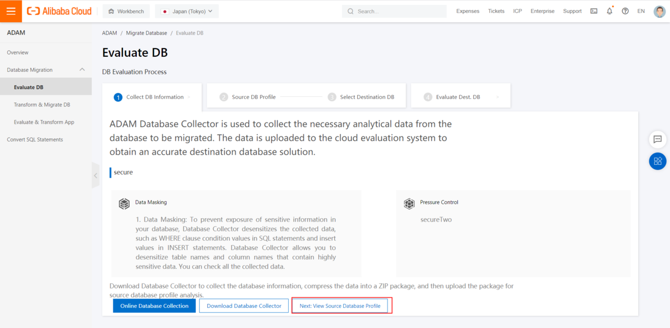Open the Workbench home button

click(126, 11)
